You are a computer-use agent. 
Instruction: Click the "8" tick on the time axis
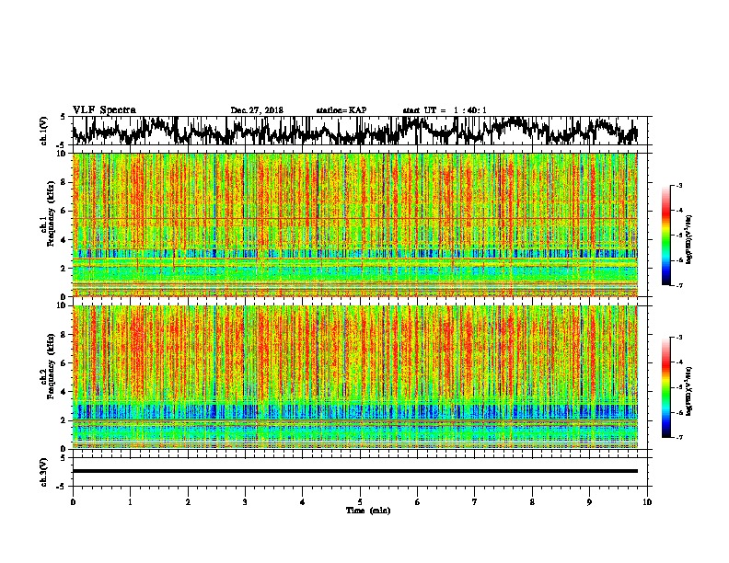(x=532, y=502)
